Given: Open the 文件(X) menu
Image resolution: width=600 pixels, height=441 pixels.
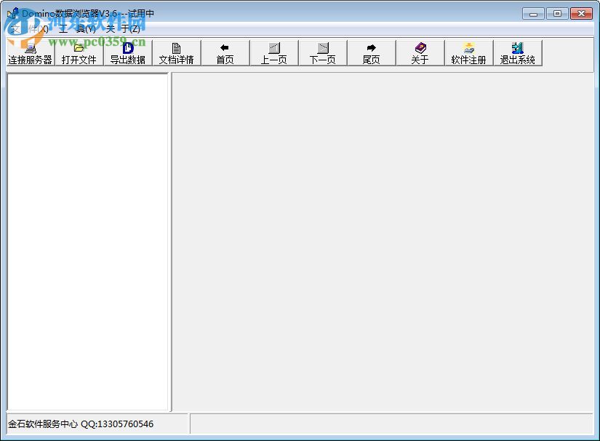Looking at the screenshot, I should pyautogui.click(x=29, y=29).
